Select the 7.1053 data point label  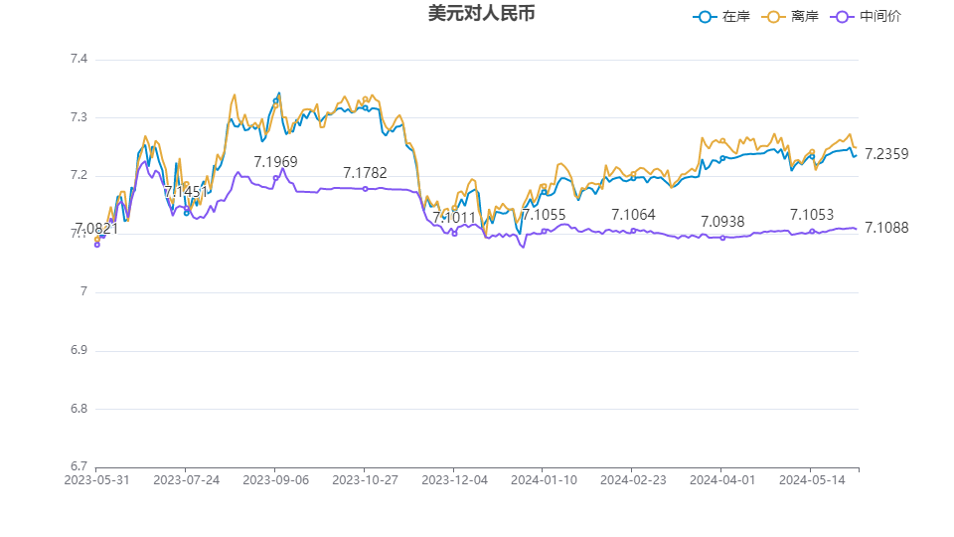(812, 215)
